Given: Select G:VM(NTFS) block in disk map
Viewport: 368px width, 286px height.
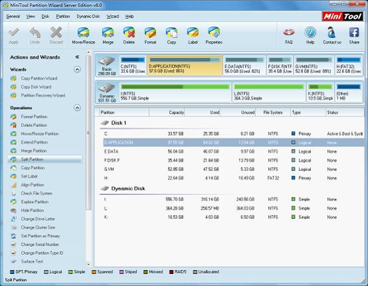Looking at the screenshot, I should tap(314, 65).
